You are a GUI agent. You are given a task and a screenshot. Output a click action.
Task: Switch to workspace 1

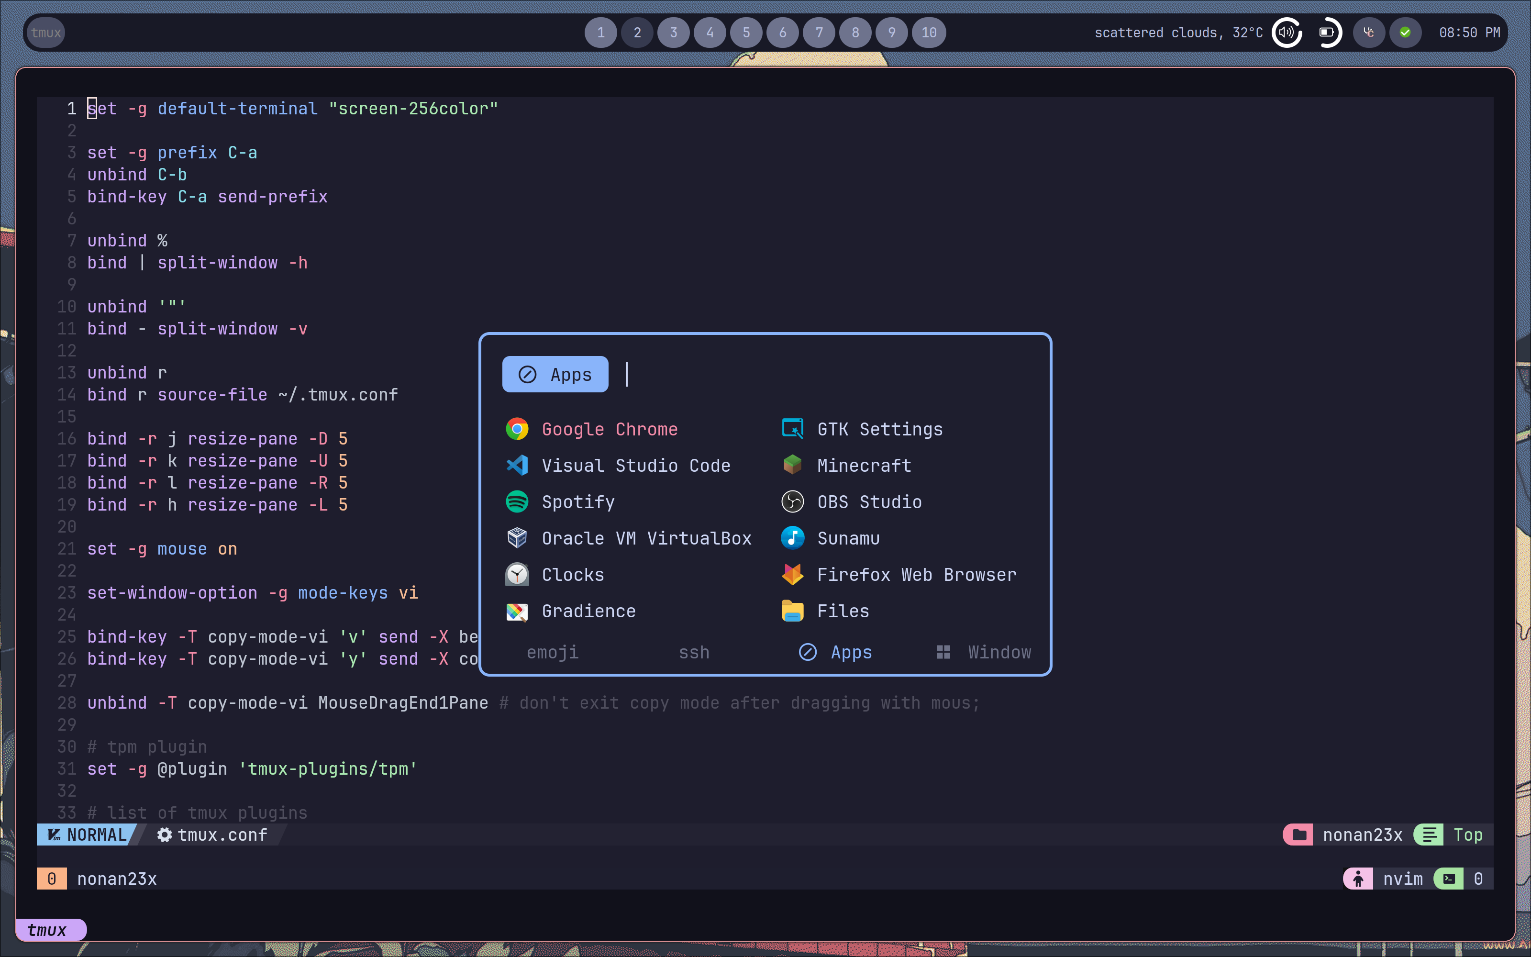click(x=600, y=32)
